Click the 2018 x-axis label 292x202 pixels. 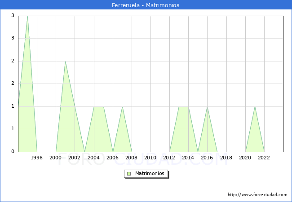pos(226,158)
